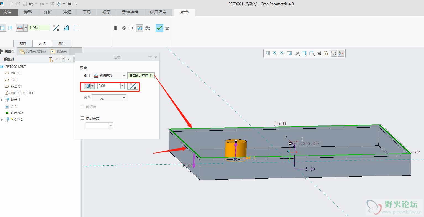Viewport: 424px width, 217px height.
Task: Toggle the Spin center icon
Action: (341, 53)
